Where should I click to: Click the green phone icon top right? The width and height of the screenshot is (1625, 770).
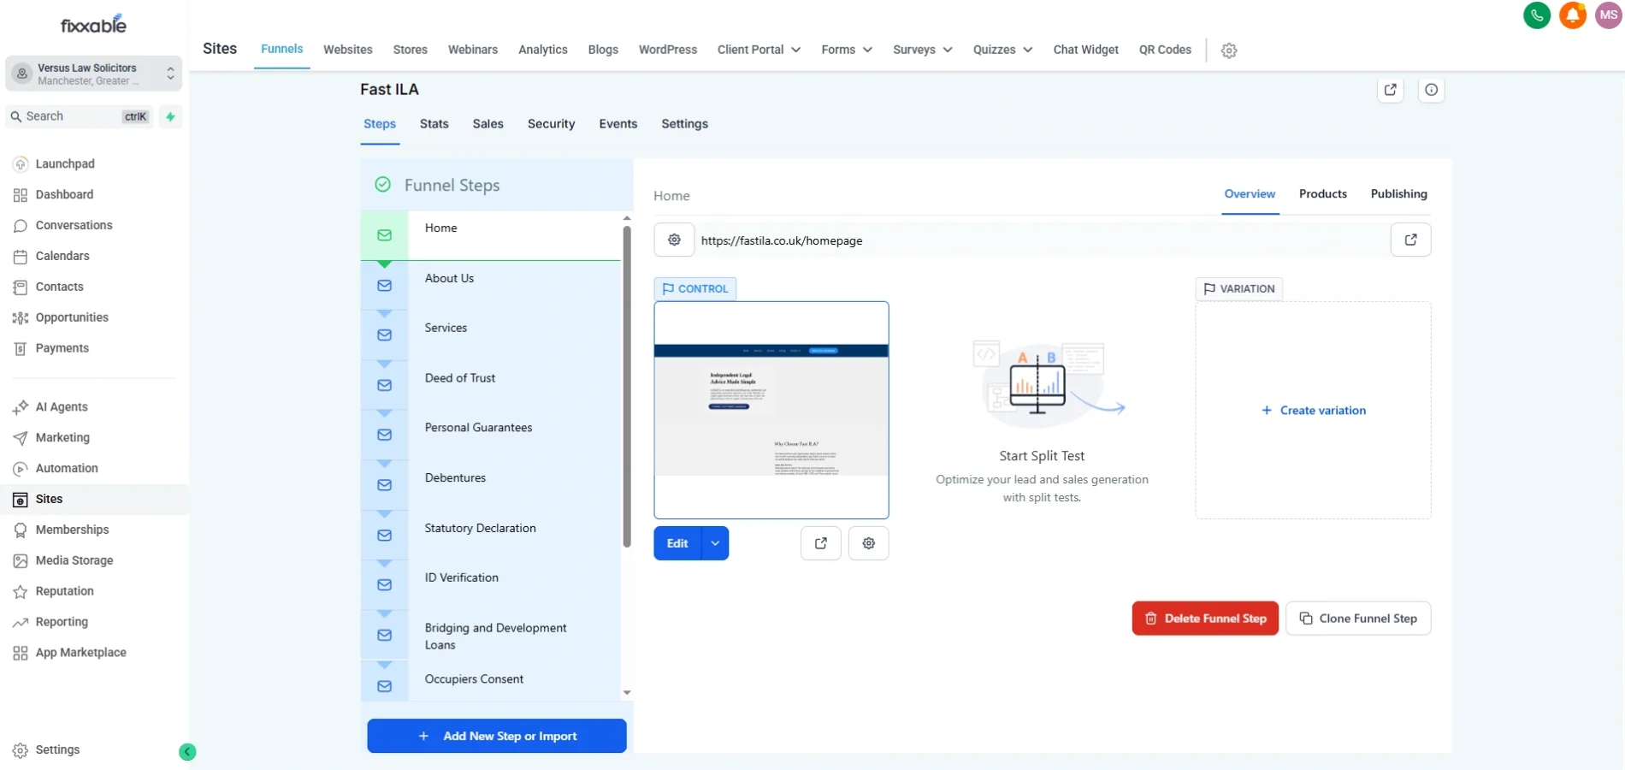(1536, 15)
